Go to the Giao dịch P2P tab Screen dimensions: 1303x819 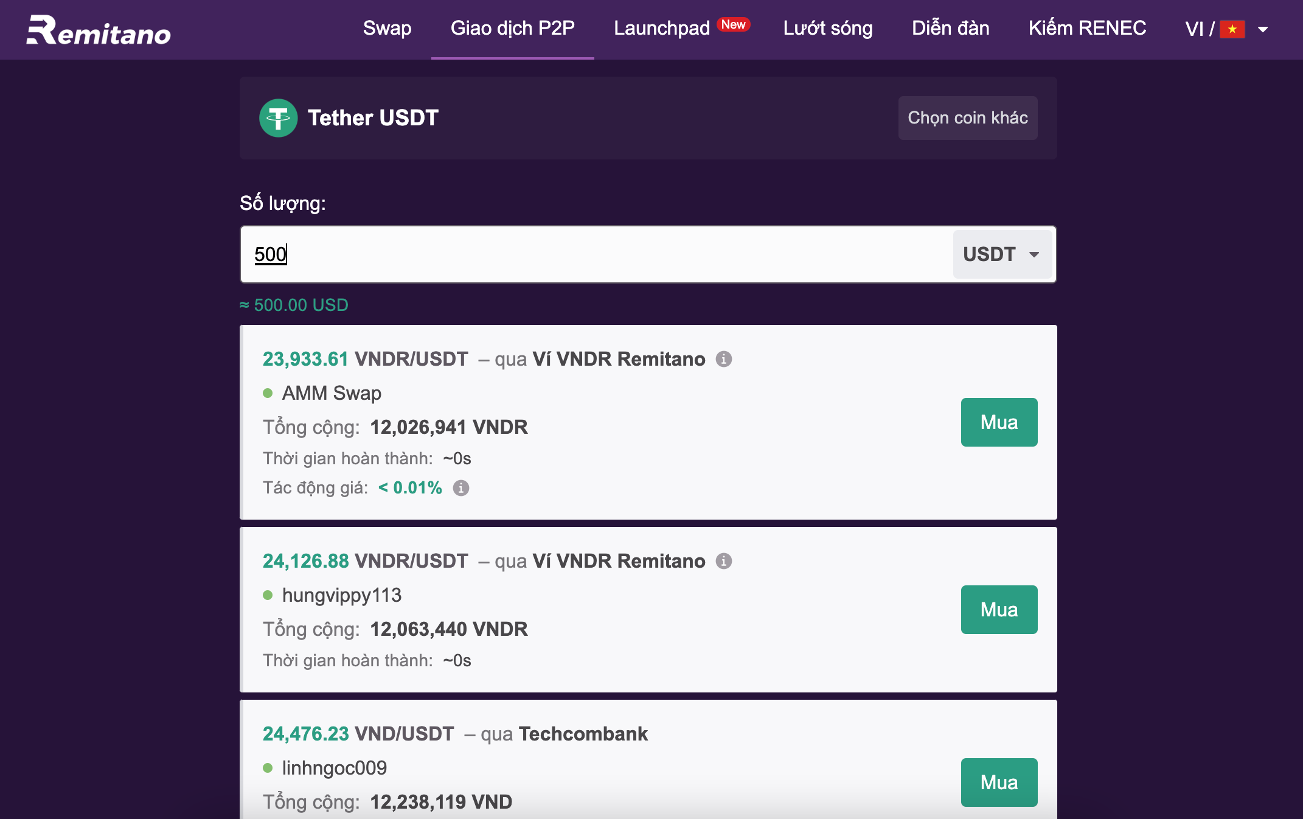[513, 29]
